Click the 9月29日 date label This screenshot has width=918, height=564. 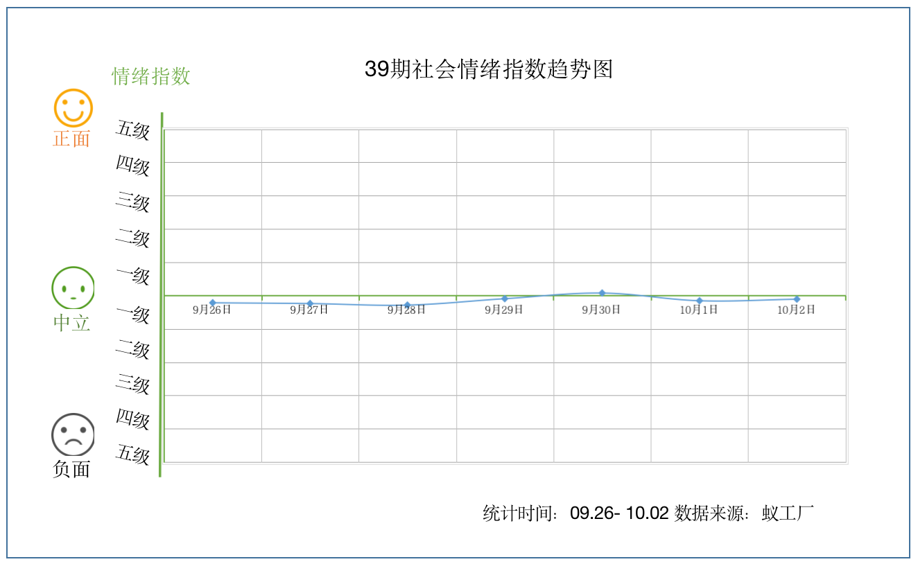pos(504,310)
